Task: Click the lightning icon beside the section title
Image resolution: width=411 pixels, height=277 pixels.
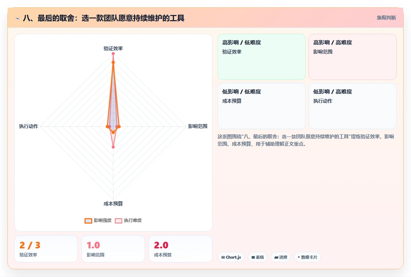Action: (x=18, y=18)
